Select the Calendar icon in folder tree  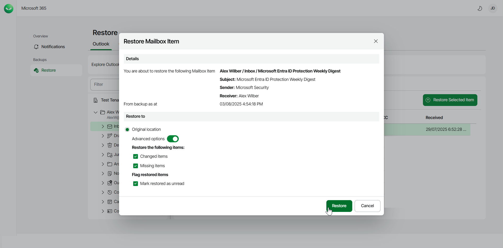click(x=110, y=202)
